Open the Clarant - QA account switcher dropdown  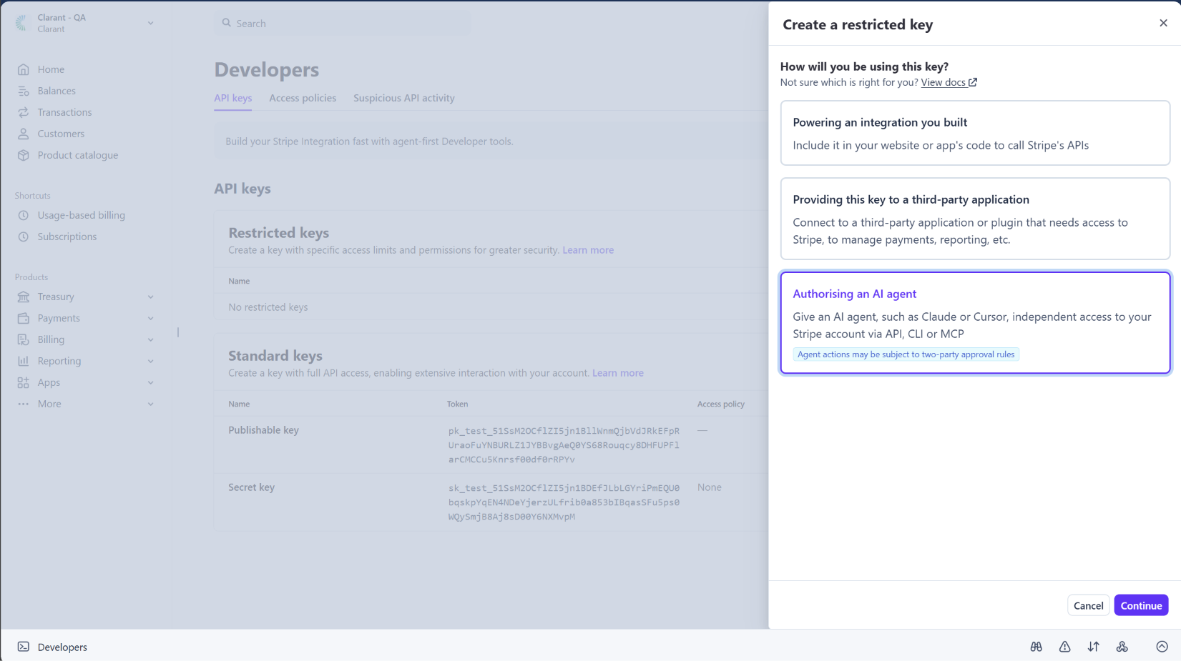(x=85, y=23)
